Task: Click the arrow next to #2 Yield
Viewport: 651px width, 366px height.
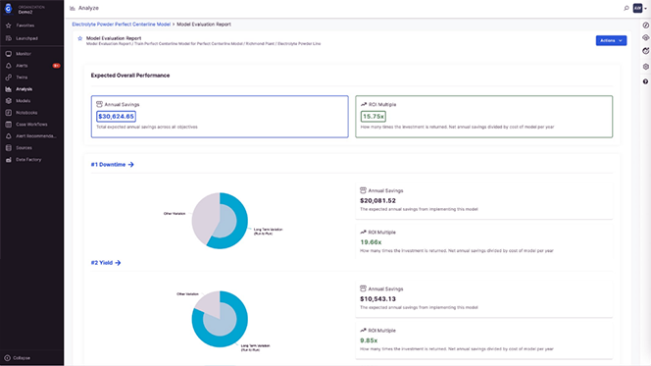Action: point(118,263)
